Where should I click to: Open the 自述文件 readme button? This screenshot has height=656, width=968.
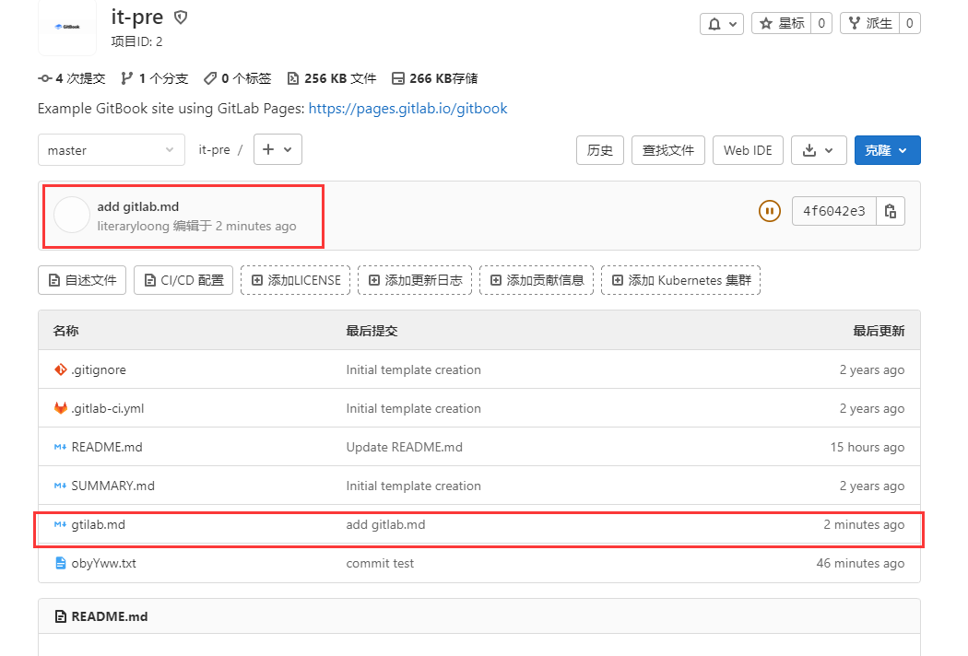point(82,280)
